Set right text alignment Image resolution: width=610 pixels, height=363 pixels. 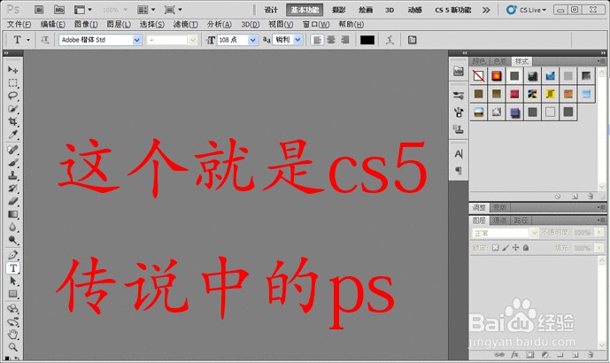point(344,40)
